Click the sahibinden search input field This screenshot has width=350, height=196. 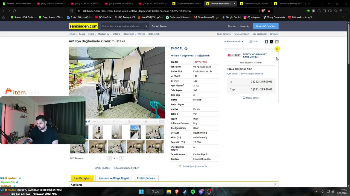point(122,26)
